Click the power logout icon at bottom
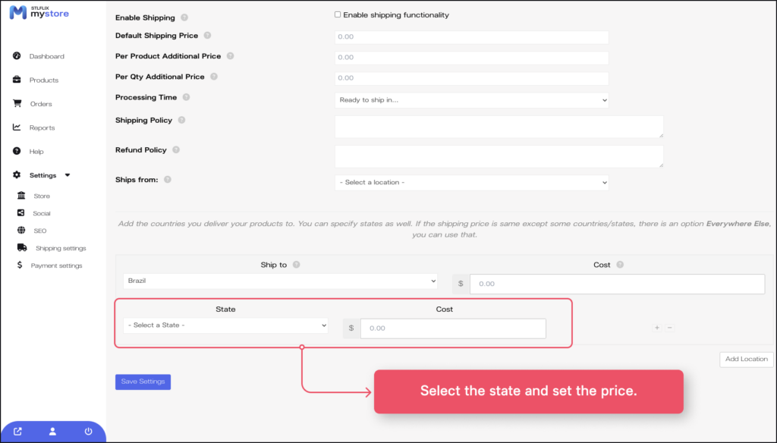 click(x=88, y=432)
